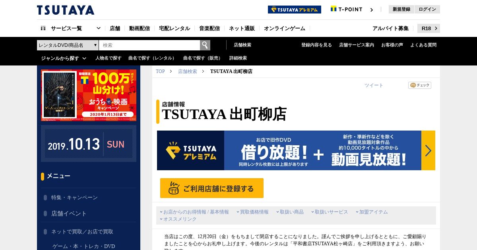Open the オンラインゲーム menu item
Screen dimensions: 477x250
click(x=285, y=28)
